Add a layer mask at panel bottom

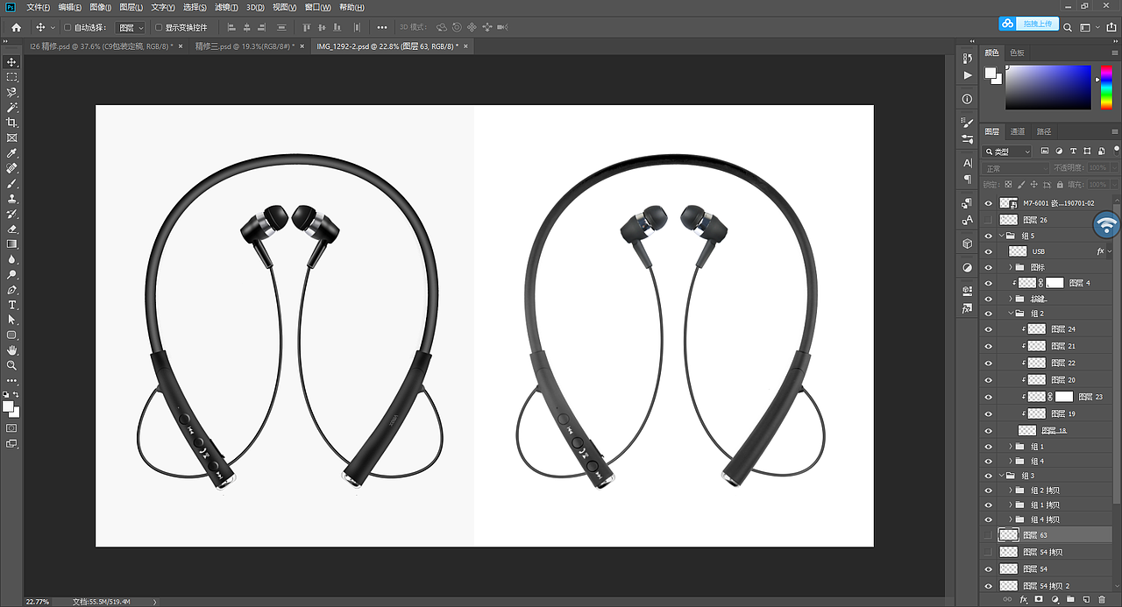point(1039,600)
